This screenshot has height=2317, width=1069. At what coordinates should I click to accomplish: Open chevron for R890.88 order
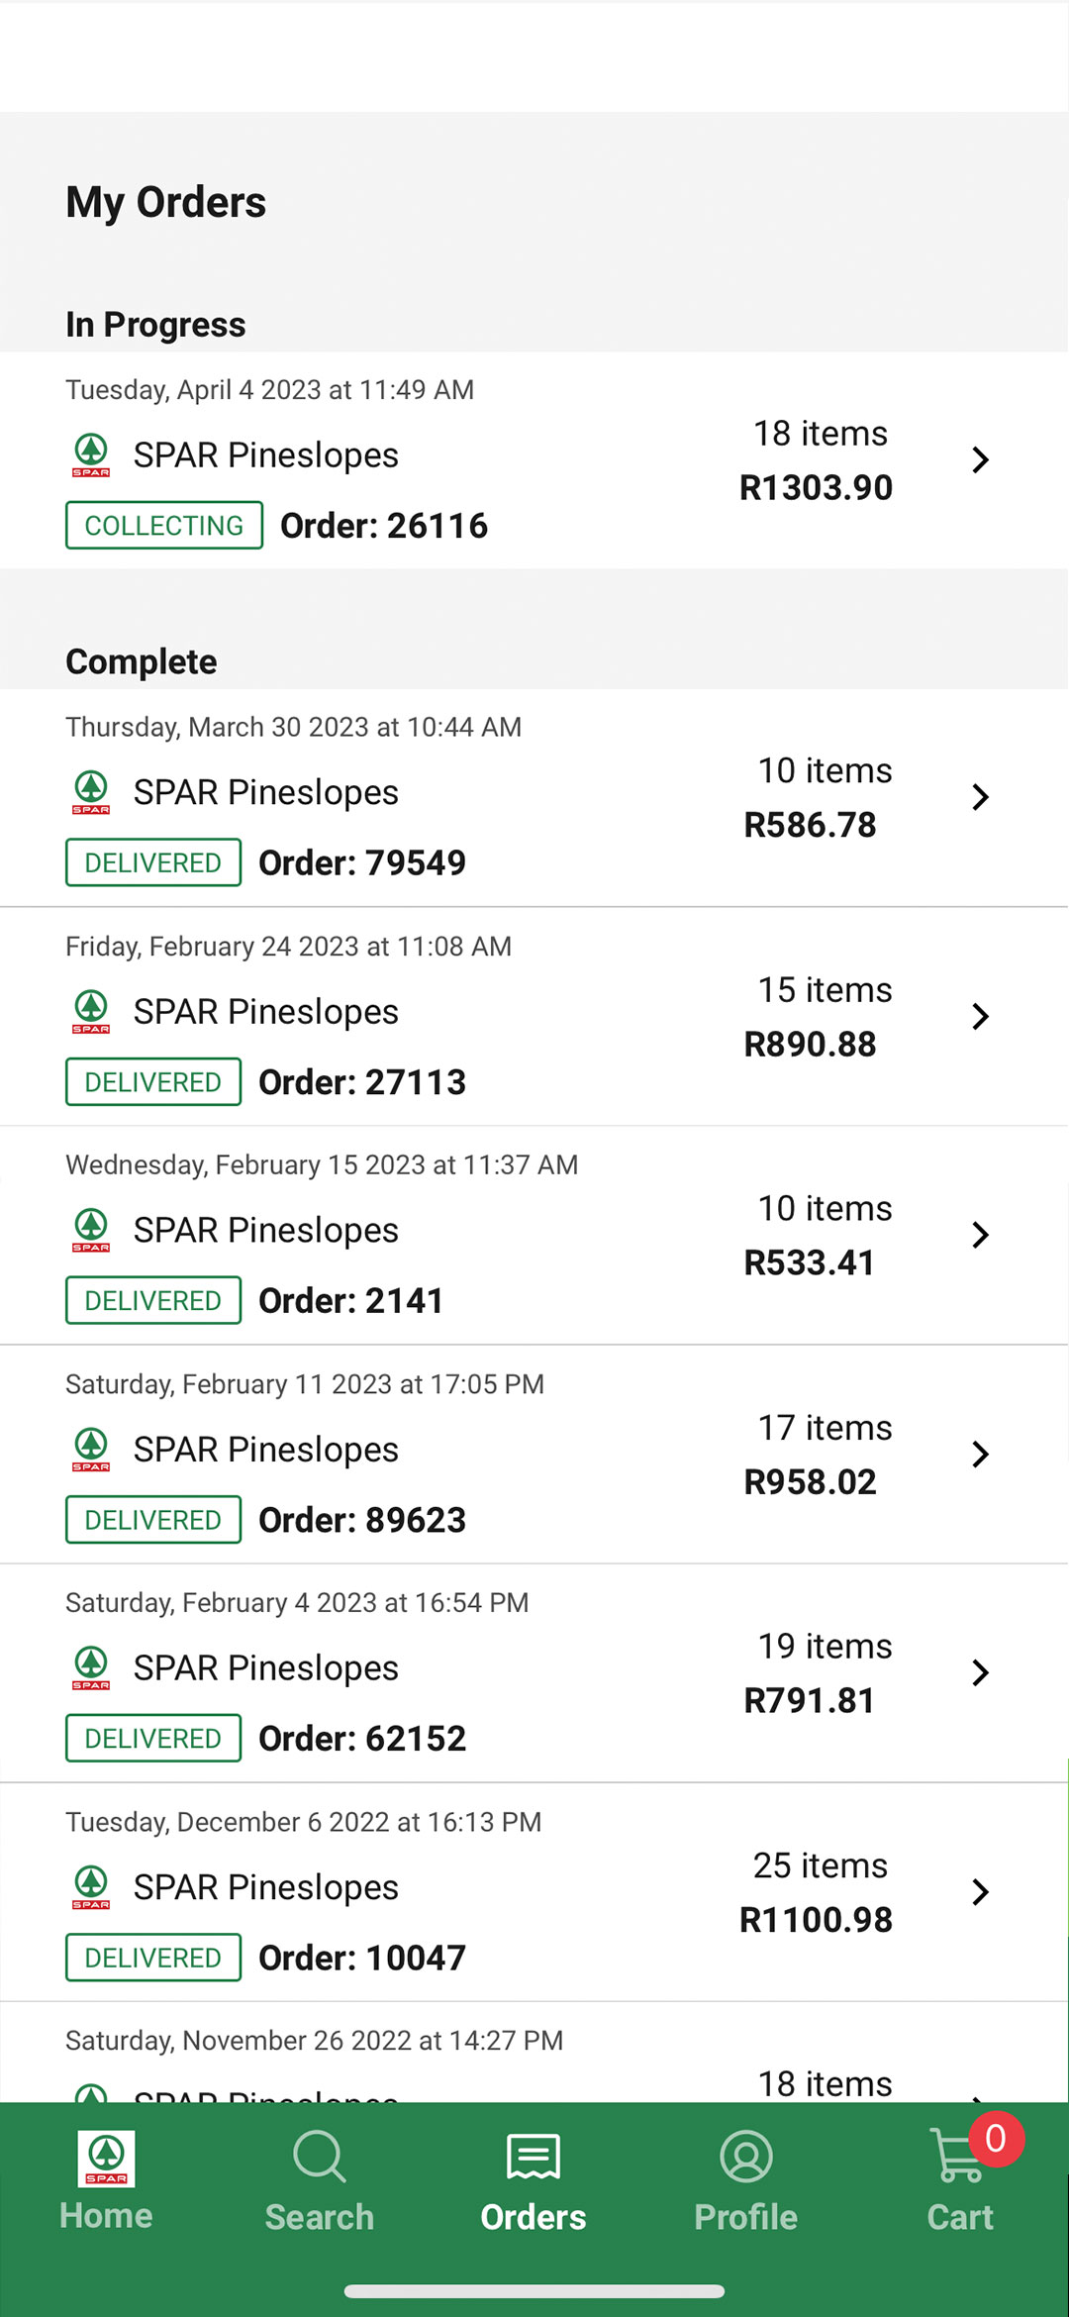(980, 1016)
